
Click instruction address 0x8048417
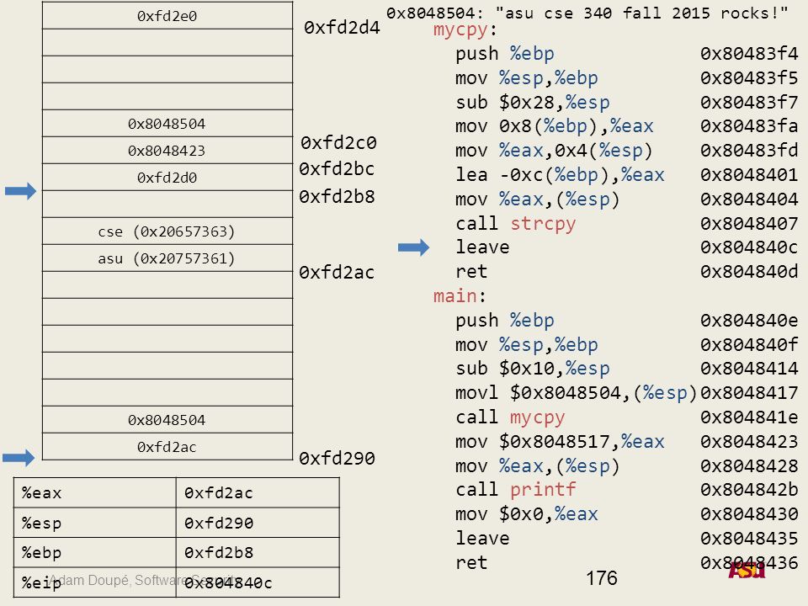tap(749, 393)
